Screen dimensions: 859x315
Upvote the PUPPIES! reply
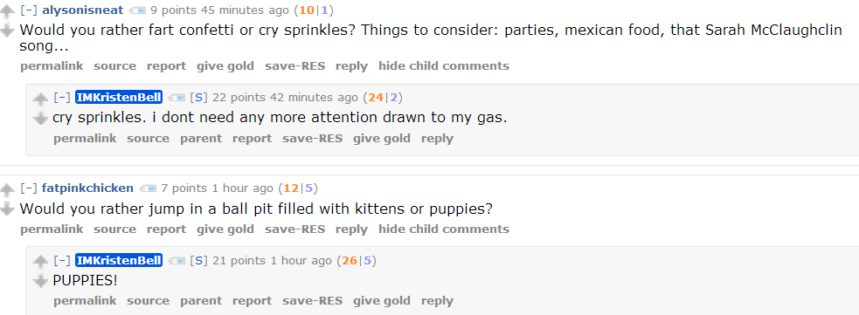coord(40,263)
